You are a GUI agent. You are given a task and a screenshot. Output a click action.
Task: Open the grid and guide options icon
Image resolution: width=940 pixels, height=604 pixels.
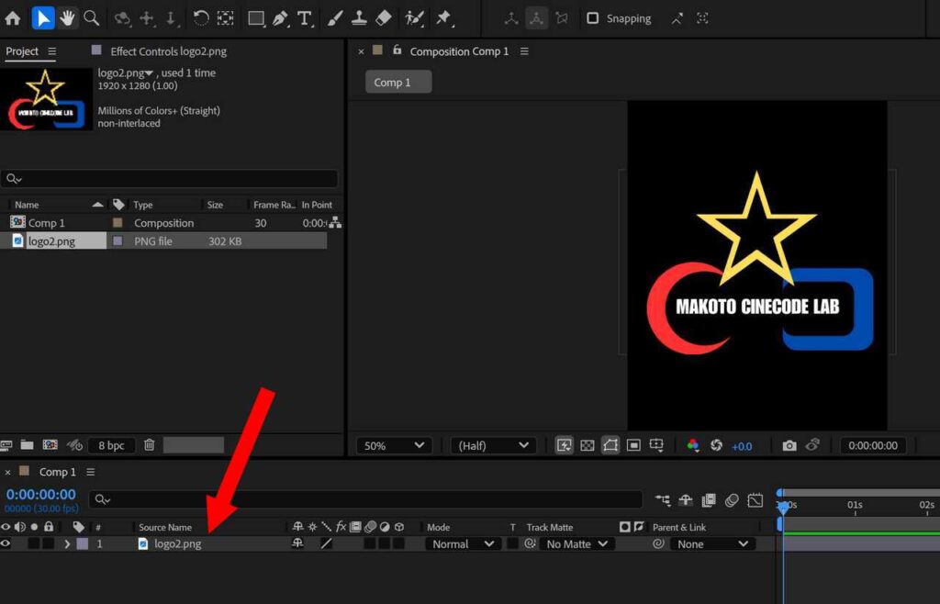coord(656,445)
